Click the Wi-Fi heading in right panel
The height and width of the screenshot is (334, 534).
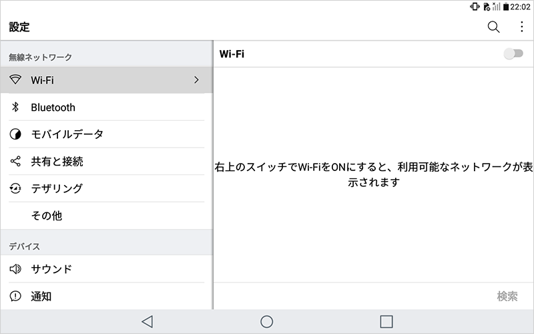[232, 54]
